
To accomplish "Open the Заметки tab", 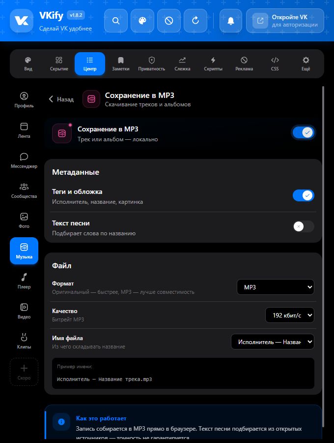I will click(x=121, y=64).
